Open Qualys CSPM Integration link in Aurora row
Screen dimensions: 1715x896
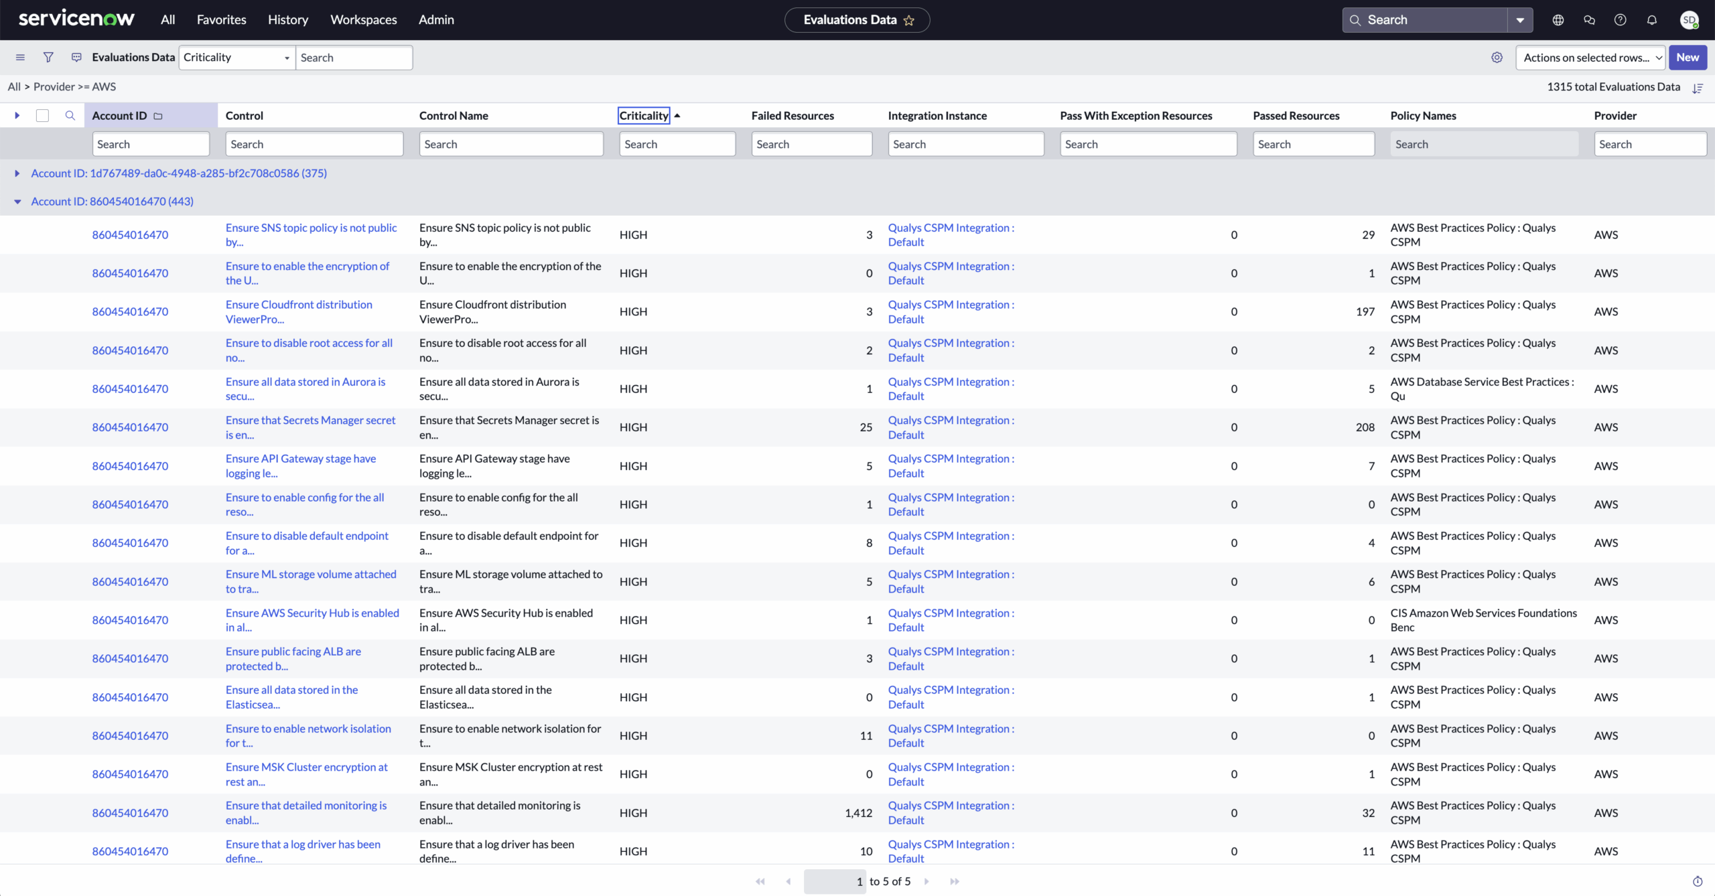point(951,388)
